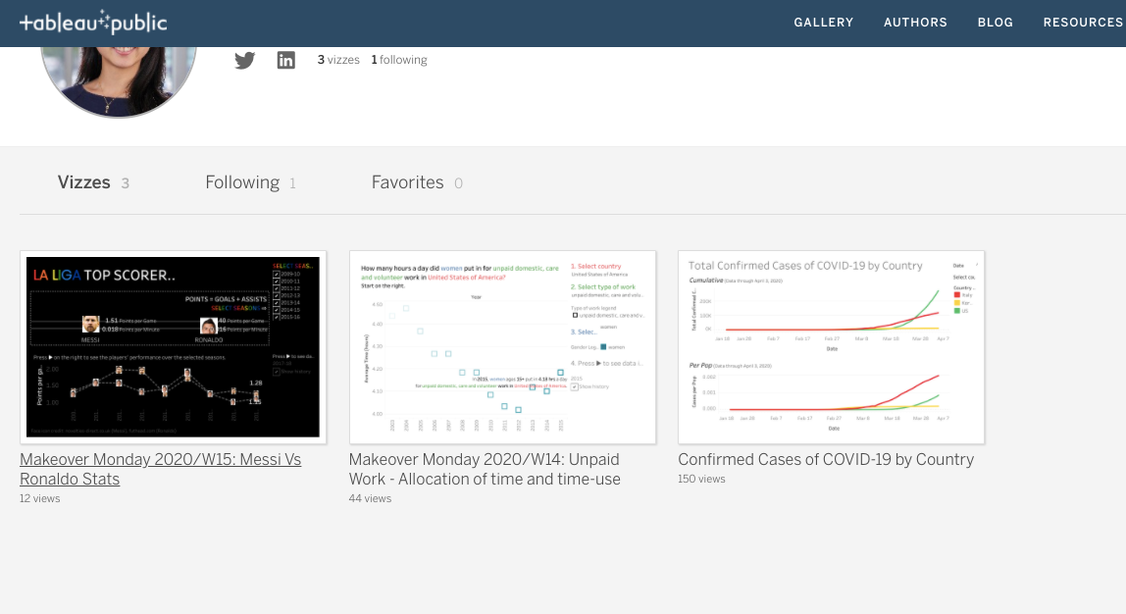Click the '44 views' text

point(370,498)
